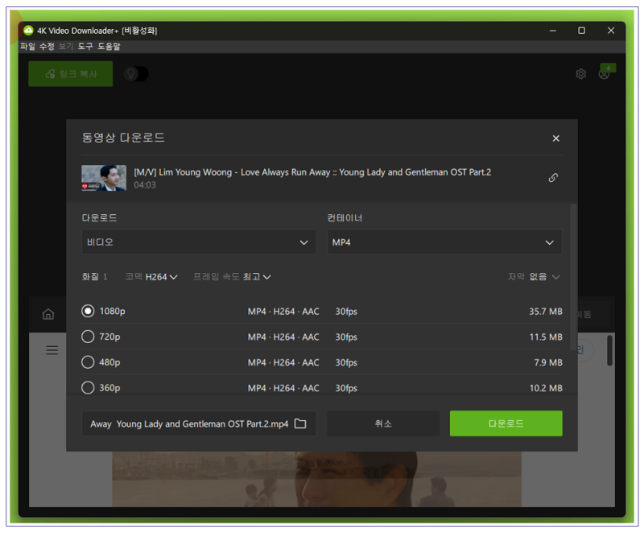Close the 4K Video Downloader window
644x533 pixels.
(x=611, y=31)
